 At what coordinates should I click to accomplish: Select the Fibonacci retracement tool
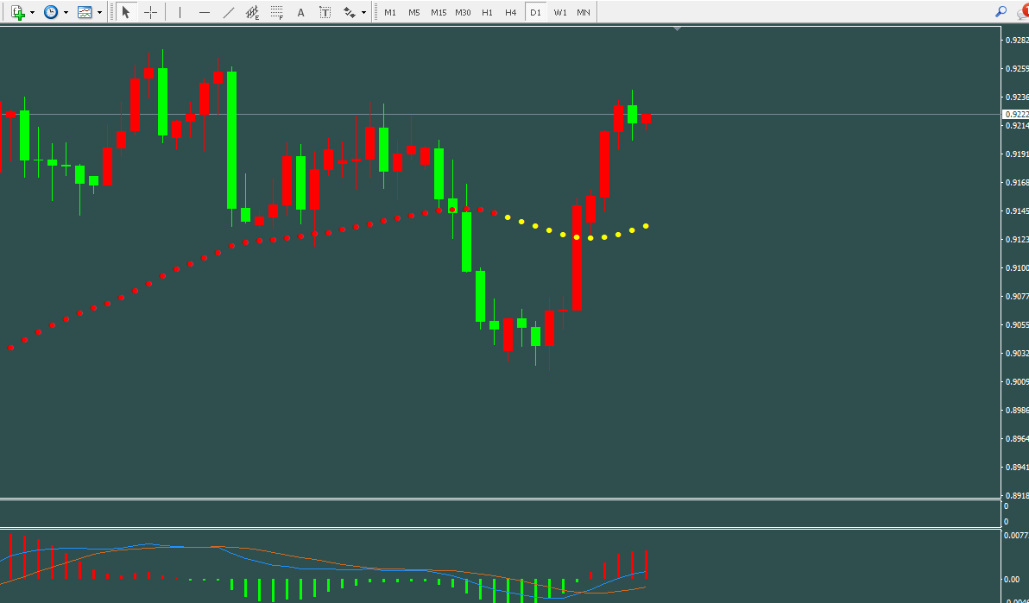pyautogui.click(x=277, y=12)
